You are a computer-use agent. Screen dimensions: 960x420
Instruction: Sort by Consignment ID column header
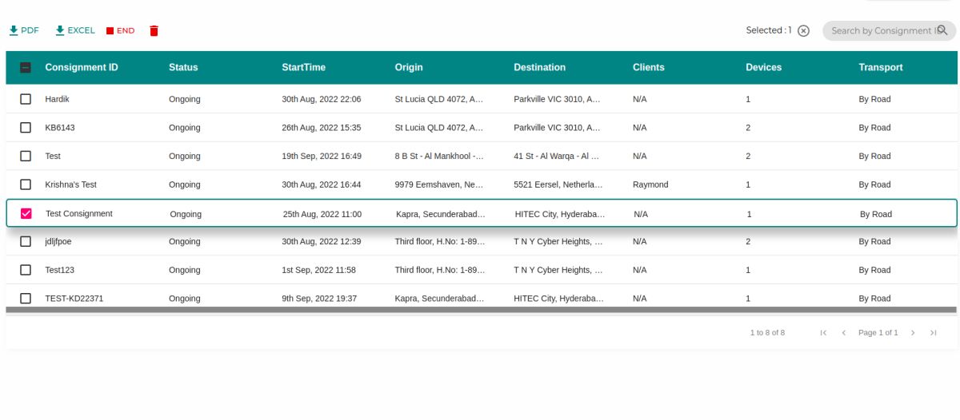pyautogui.click(x=82, y=68)
